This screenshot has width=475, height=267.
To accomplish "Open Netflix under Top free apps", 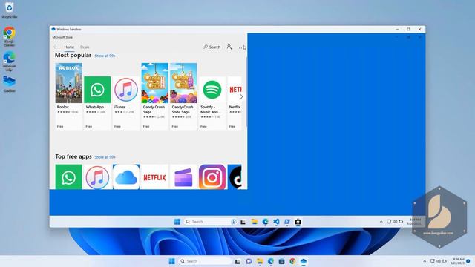I will point(154,177).
